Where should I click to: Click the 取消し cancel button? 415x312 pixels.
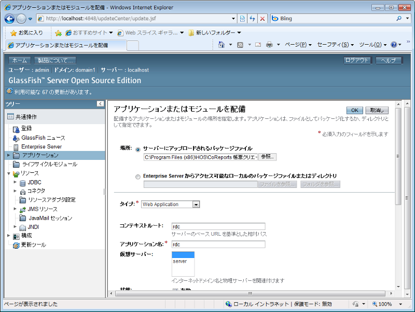(377, 111)
